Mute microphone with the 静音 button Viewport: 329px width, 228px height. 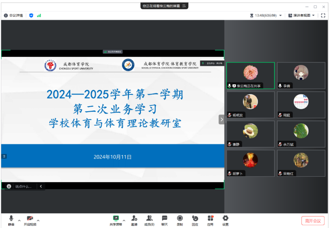(11, 220)
